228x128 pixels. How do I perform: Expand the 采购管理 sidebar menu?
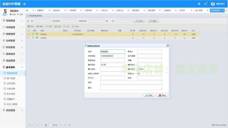(13, 27)
